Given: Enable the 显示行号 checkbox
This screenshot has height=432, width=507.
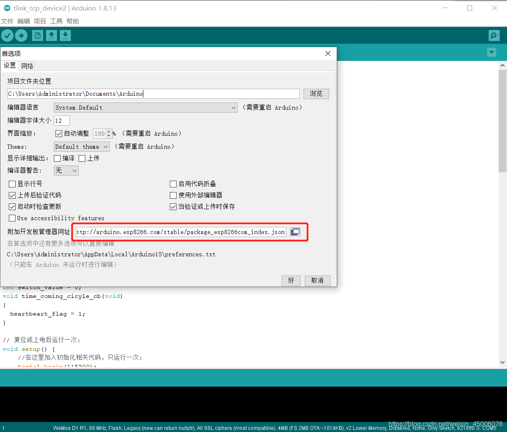Looking at the screenshot, I should pyautogui.click(x=12, y=184).
